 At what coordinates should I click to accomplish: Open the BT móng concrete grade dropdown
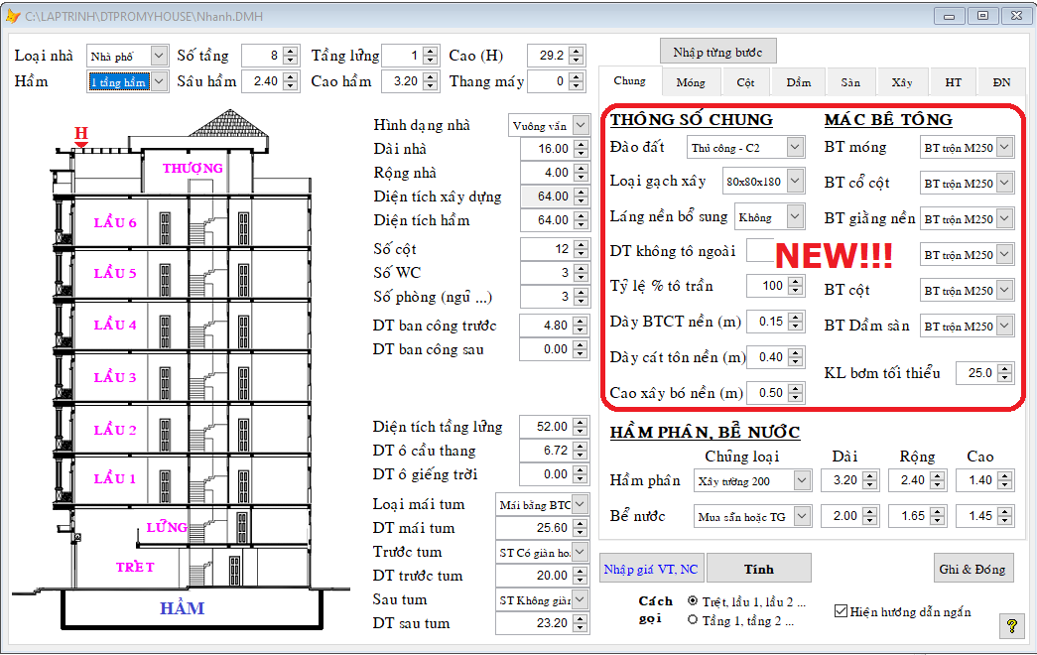1004,148
